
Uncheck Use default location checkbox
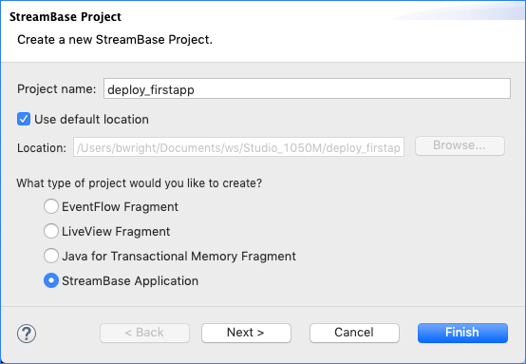tap(24, 119)
